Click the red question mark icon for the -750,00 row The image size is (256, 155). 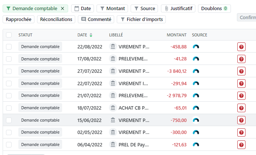241,120
